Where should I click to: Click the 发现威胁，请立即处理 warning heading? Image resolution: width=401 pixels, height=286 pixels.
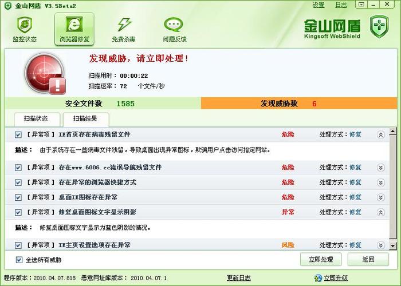click(x=139, y=58)
